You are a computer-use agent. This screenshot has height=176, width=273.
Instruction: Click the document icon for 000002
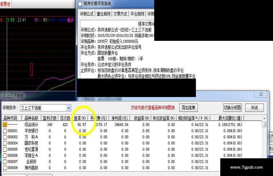pyautogui.click(x=5, y=137)
